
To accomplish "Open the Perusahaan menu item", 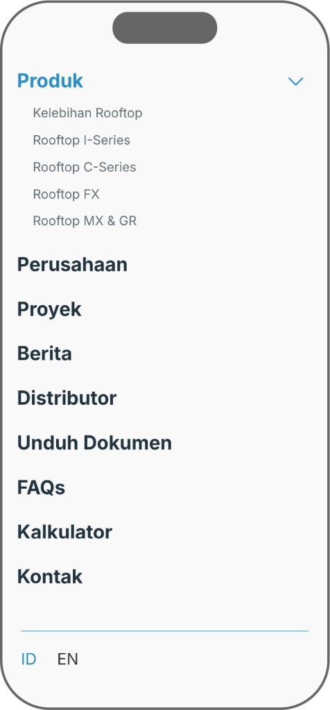I will coord(72,264).
